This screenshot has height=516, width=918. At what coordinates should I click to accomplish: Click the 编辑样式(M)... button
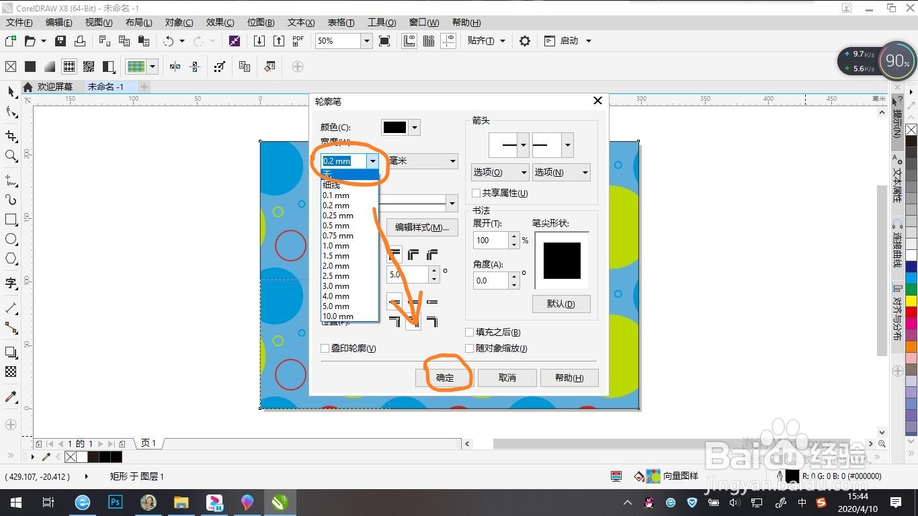[x=422, y=227]
